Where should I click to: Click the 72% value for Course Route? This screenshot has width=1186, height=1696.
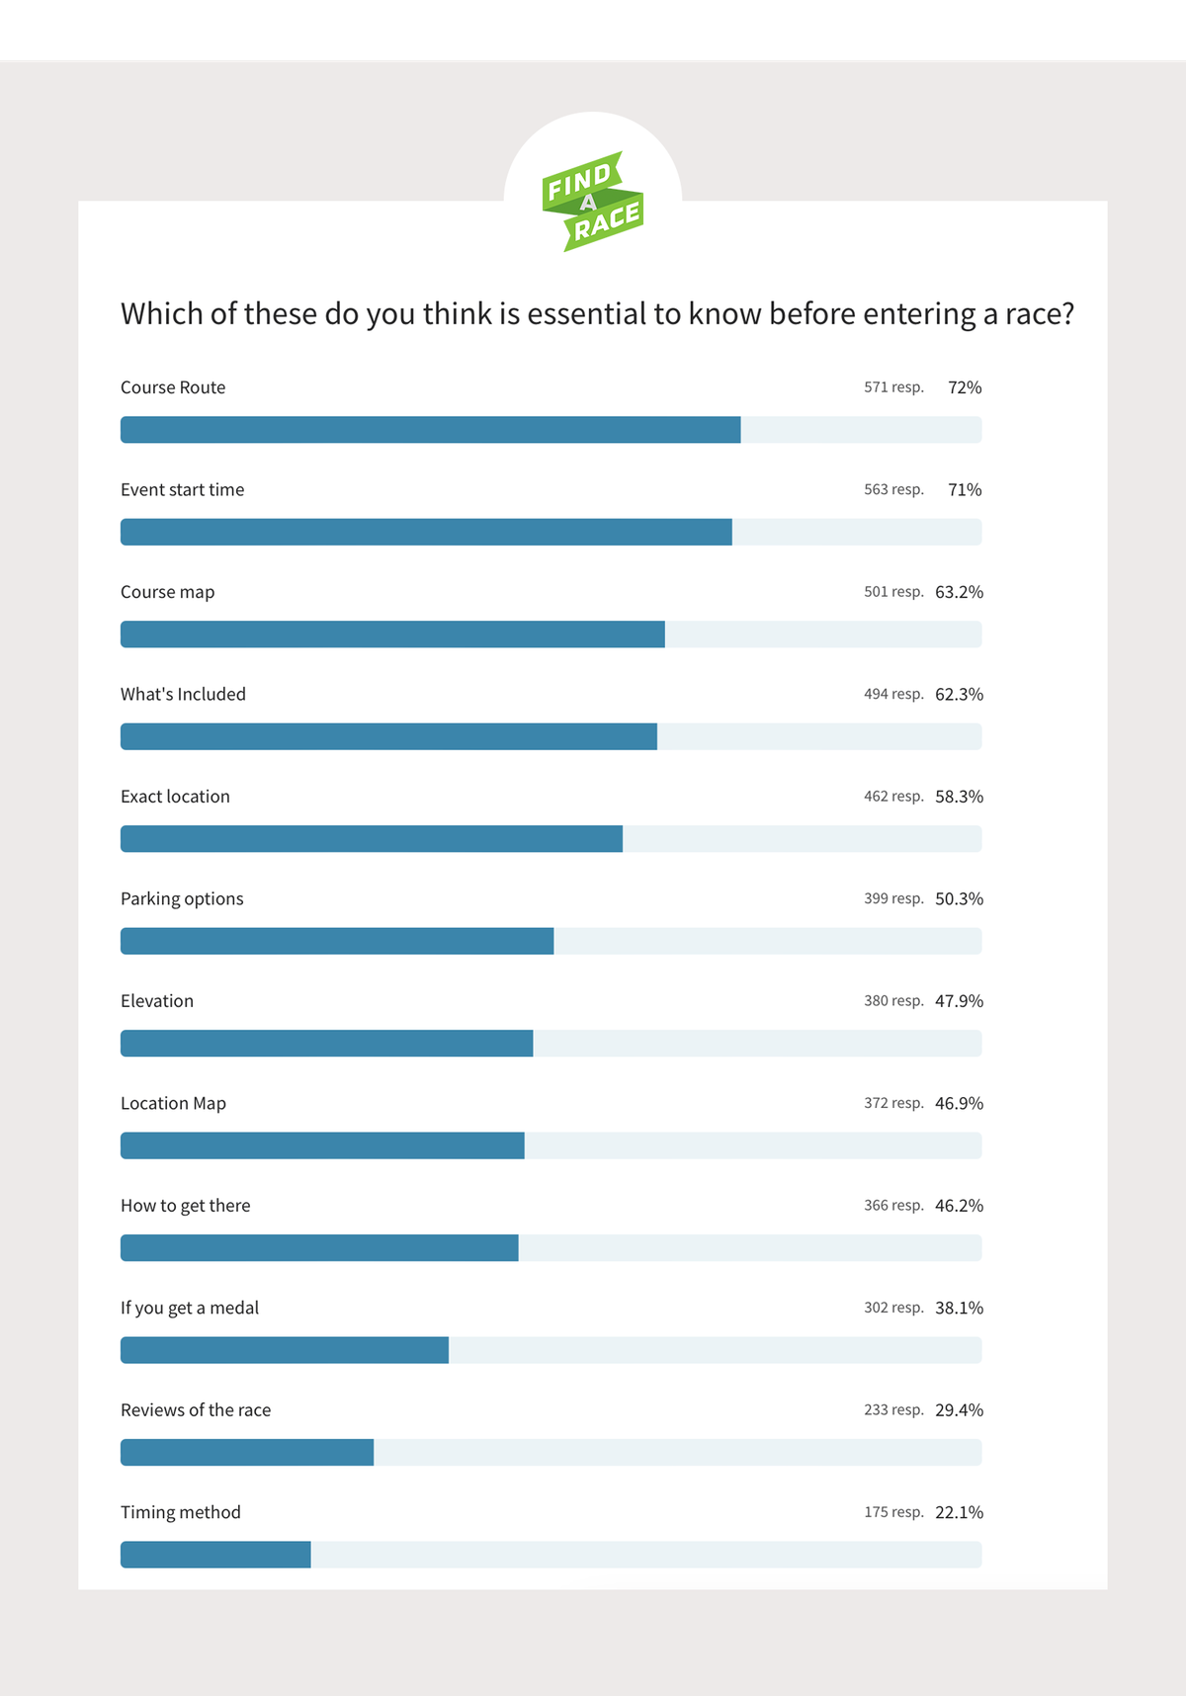[965, 387]
